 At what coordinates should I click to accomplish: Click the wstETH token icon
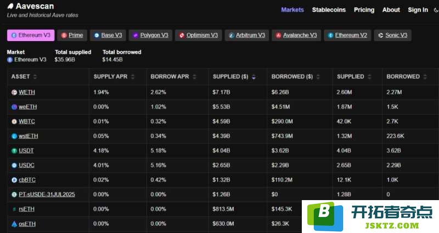coord(14,136)
